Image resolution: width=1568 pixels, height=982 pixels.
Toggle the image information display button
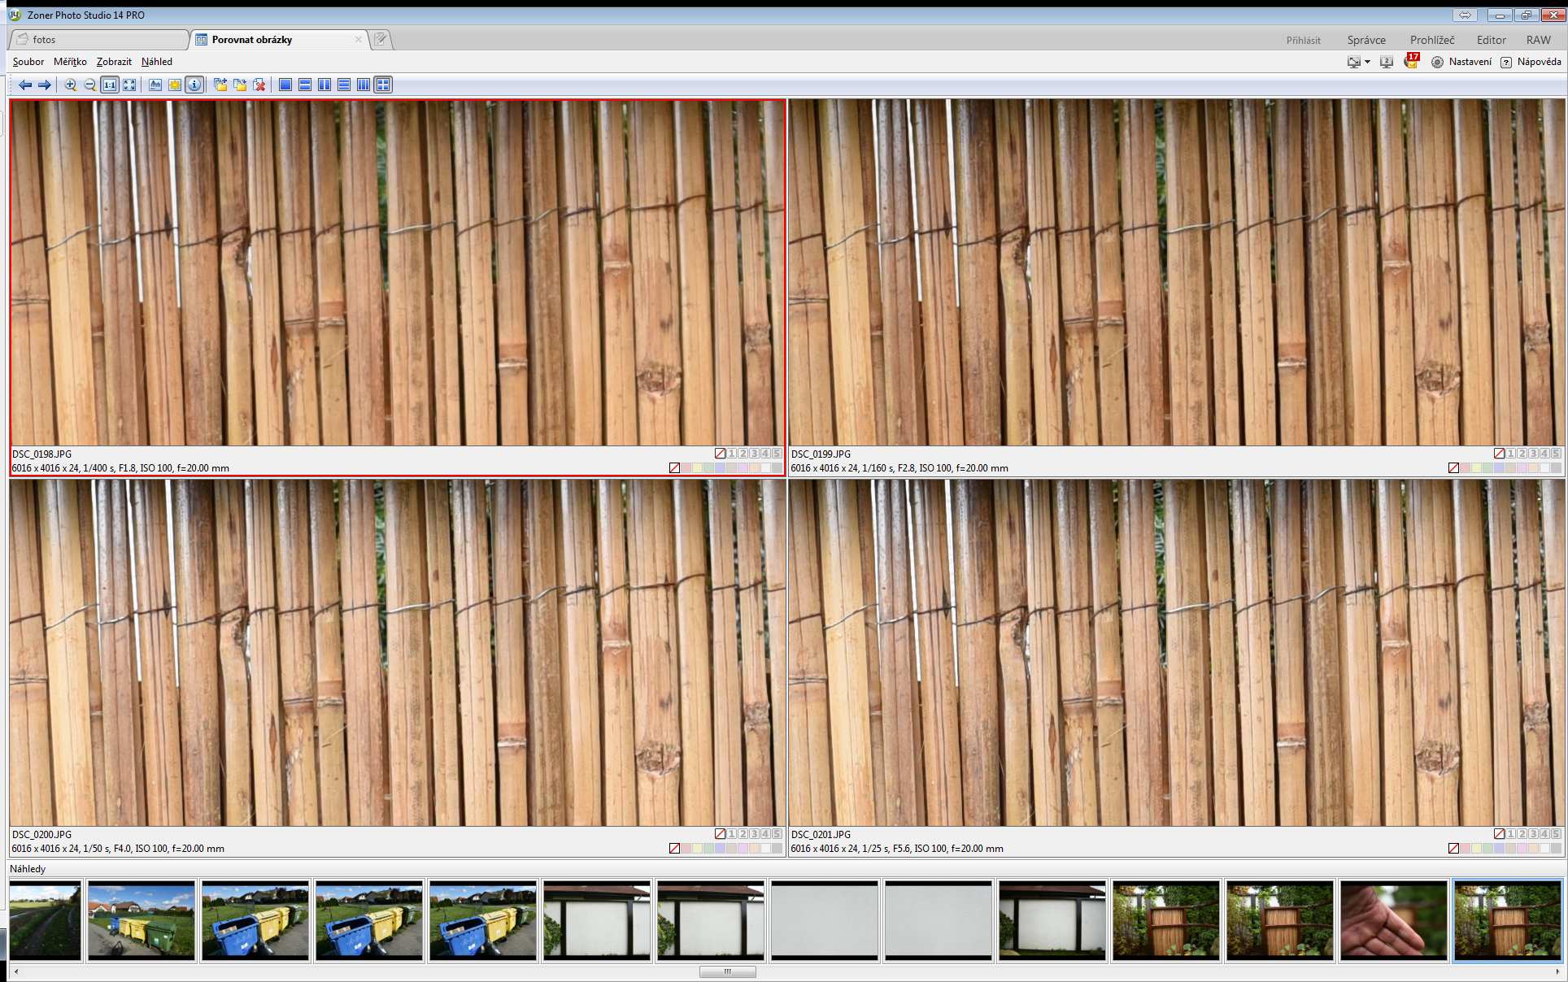(194, 85)
